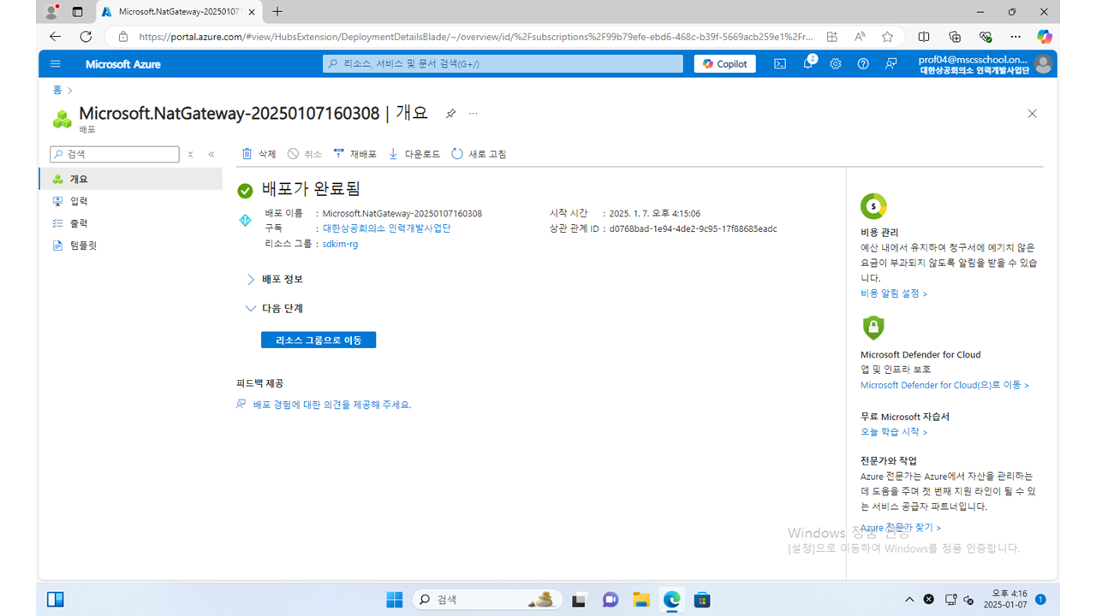Open the Azure help question mark

pos(863,64)
